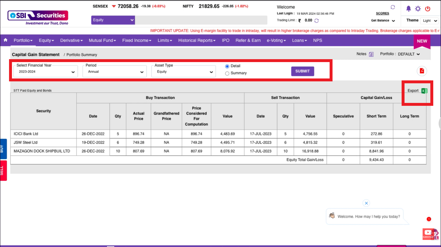Click the Equity Total Gain/Loss label
This screenshot has height=247, width=441.
[x=305, y=160]
